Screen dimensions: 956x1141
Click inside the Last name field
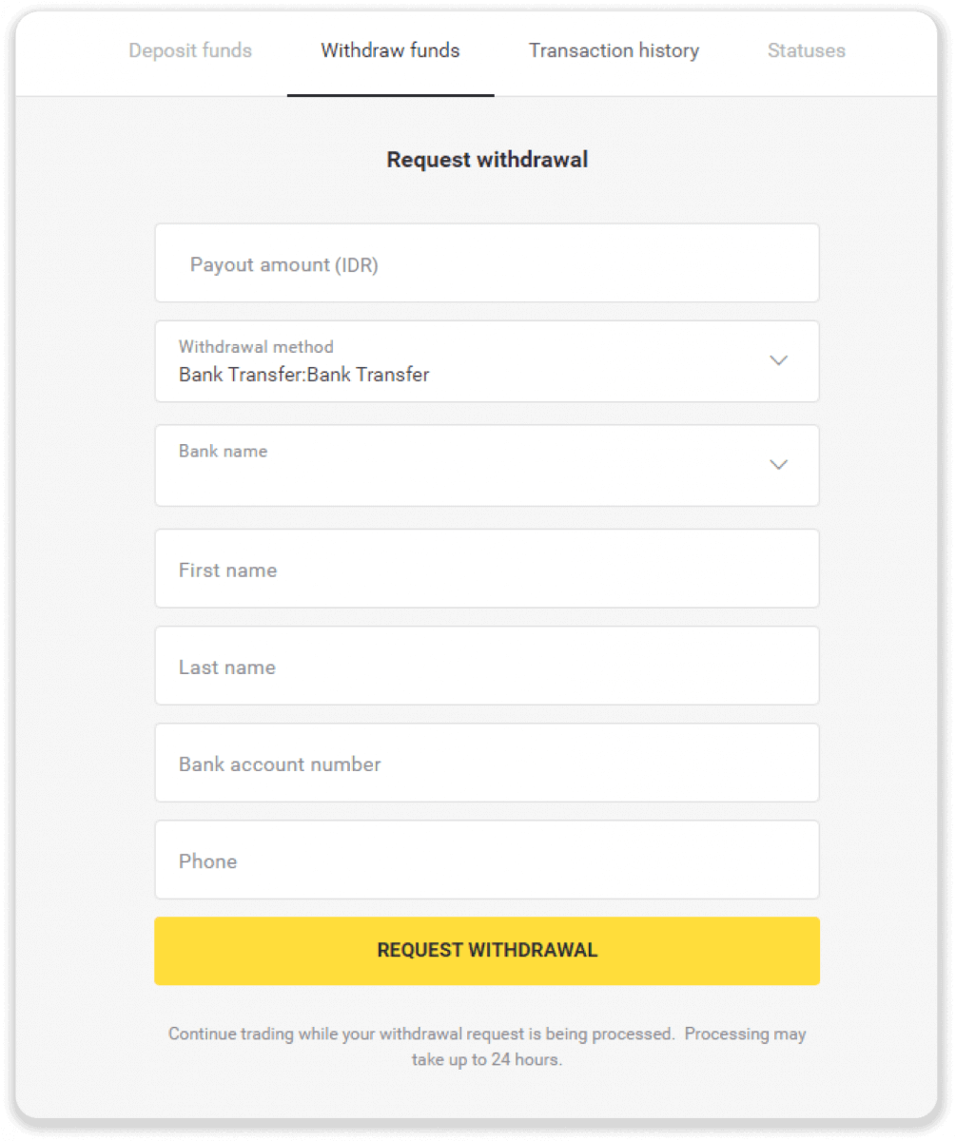487,666
